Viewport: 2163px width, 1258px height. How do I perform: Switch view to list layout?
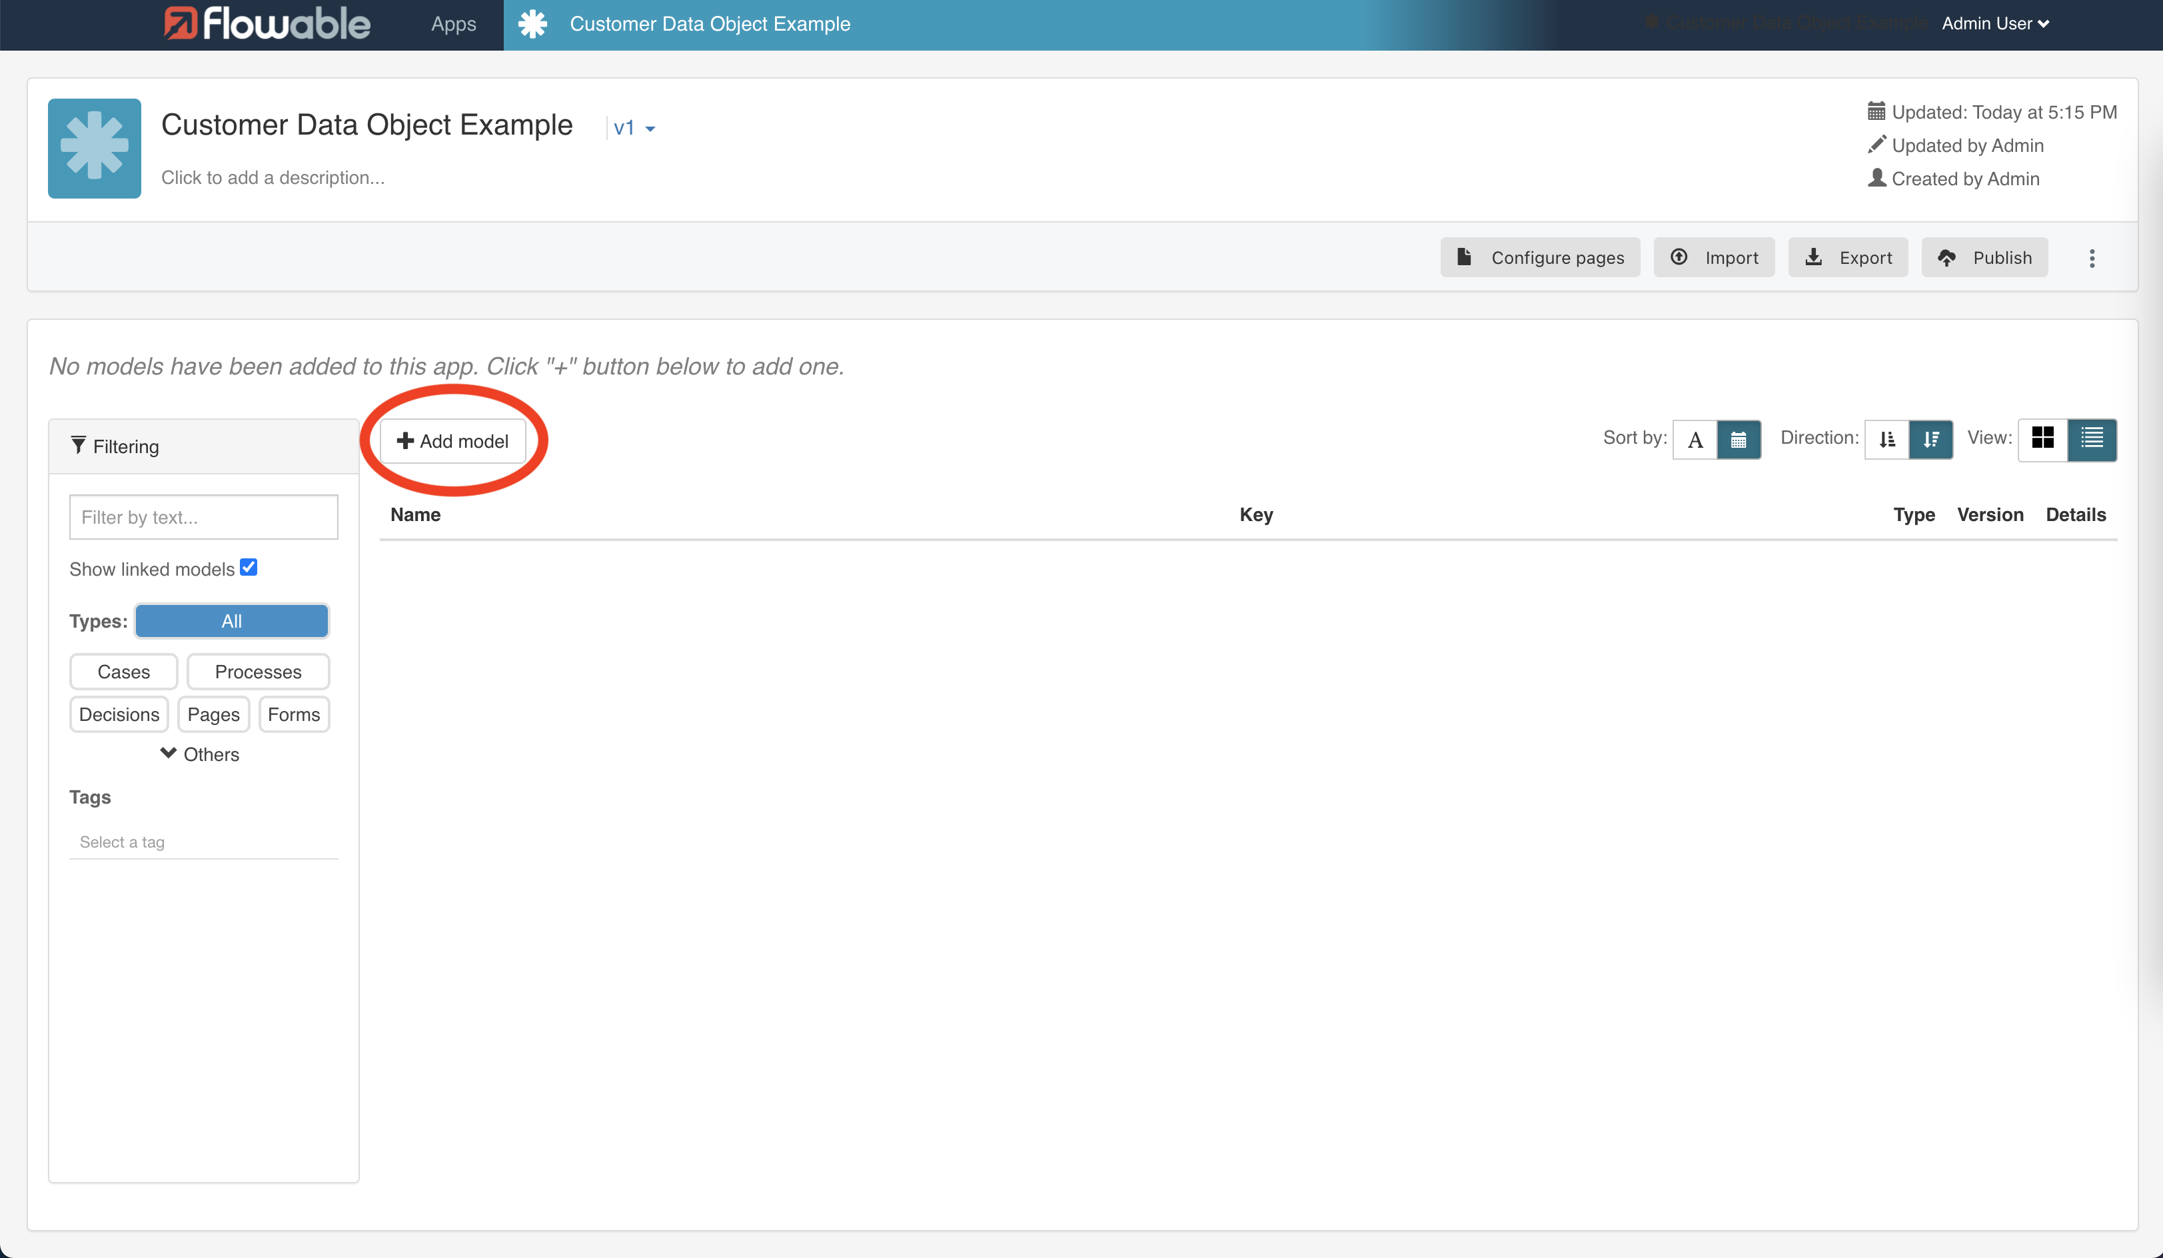pos(2092,439)
